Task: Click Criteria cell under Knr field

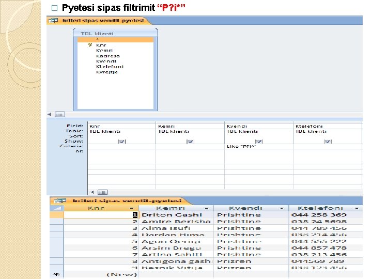Action: [122, 146]
